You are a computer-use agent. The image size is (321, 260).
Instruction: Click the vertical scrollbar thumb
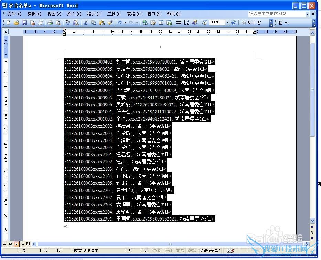coord(312,90)
